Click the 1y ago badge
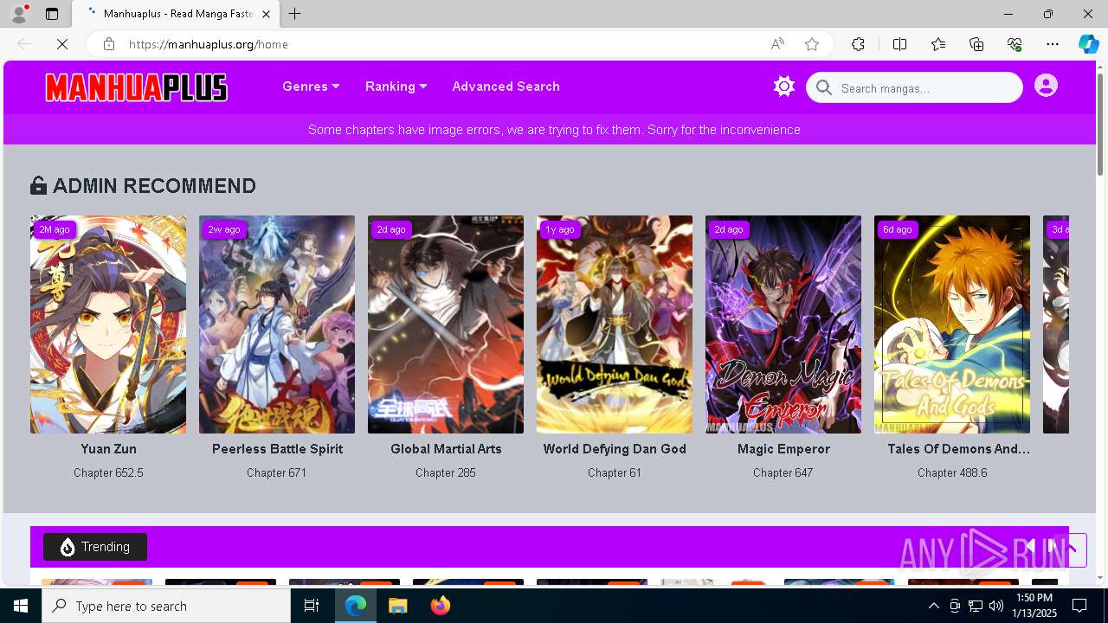This screenshot has height=623, width=1108. pos(560,229)
